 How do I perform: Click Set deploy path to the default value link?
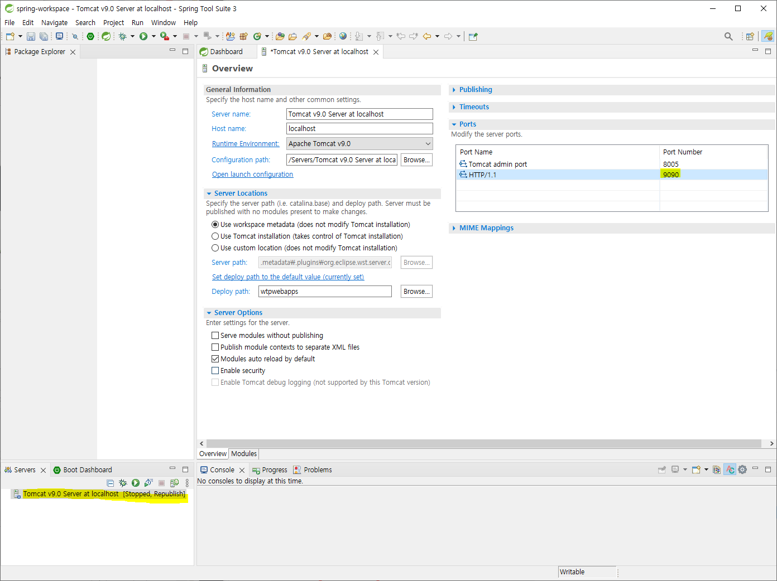click(288, 277)
